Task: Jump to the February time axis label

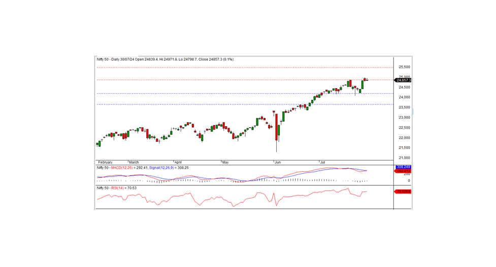Action: (105, 162)
